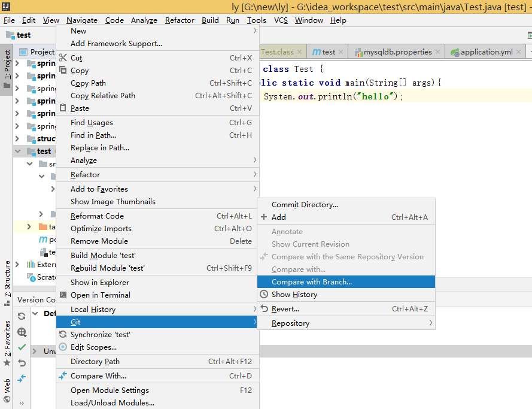Screen dimensions: 532x409
Task: Click the Compare With arrows icon
Action: (x=63, y=375)
